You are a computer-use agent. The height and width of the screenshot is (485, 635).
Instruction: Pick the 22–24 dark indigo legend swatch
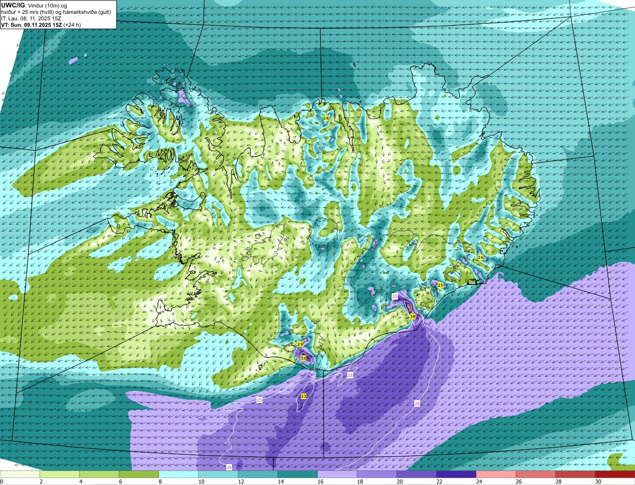(x=456, y=474)
